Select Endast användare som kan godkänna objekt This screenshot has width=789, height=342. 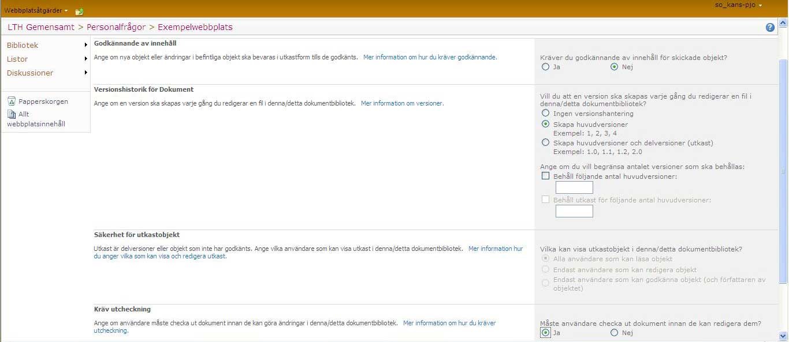click(545, 283)
